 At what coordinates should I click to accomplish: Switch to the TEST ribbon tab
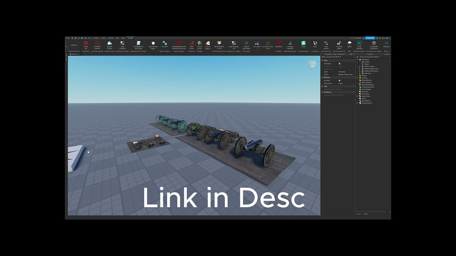[117, 38]
